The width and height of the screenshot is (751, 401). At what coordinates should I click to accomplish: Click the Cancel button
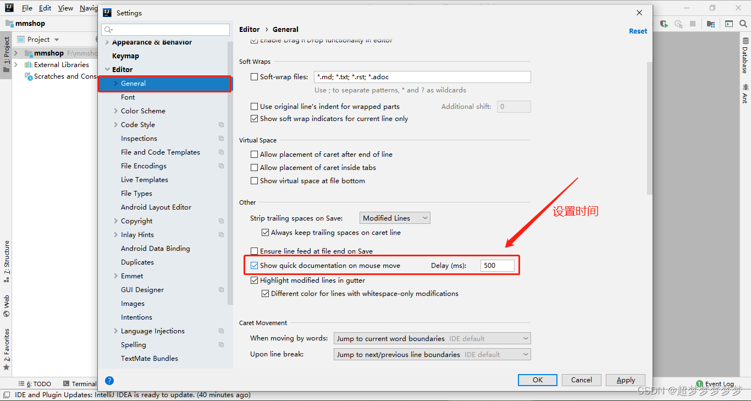click(x=582, y=380)
